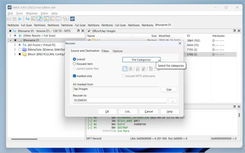245x153 pixels.
Task: Click the browse '...' button for destination
Action: [x=173, y=101]
